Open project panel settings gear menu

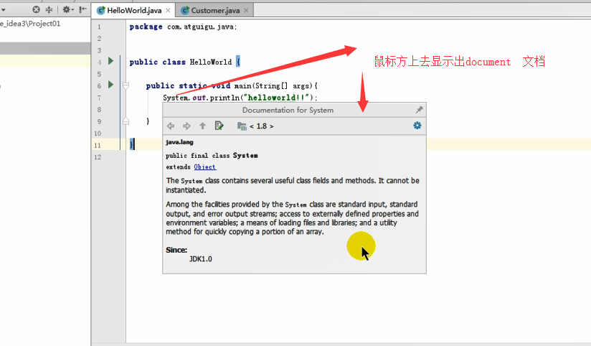point(68,9)
